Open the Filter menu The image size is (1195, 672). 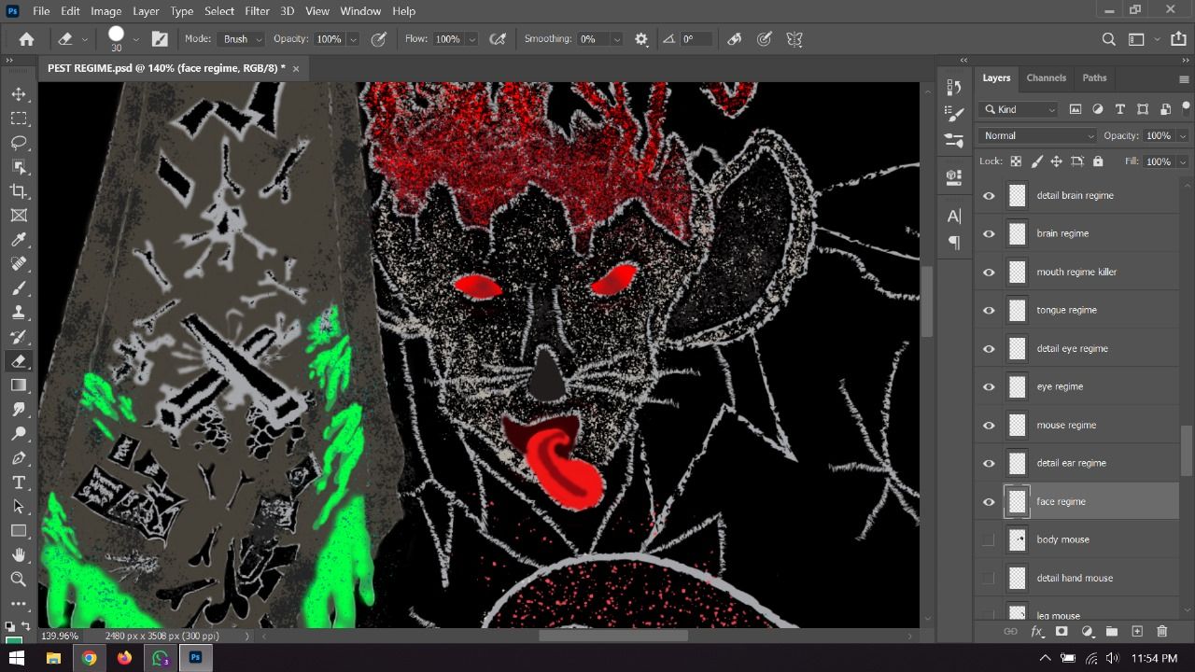click(257, 11)
